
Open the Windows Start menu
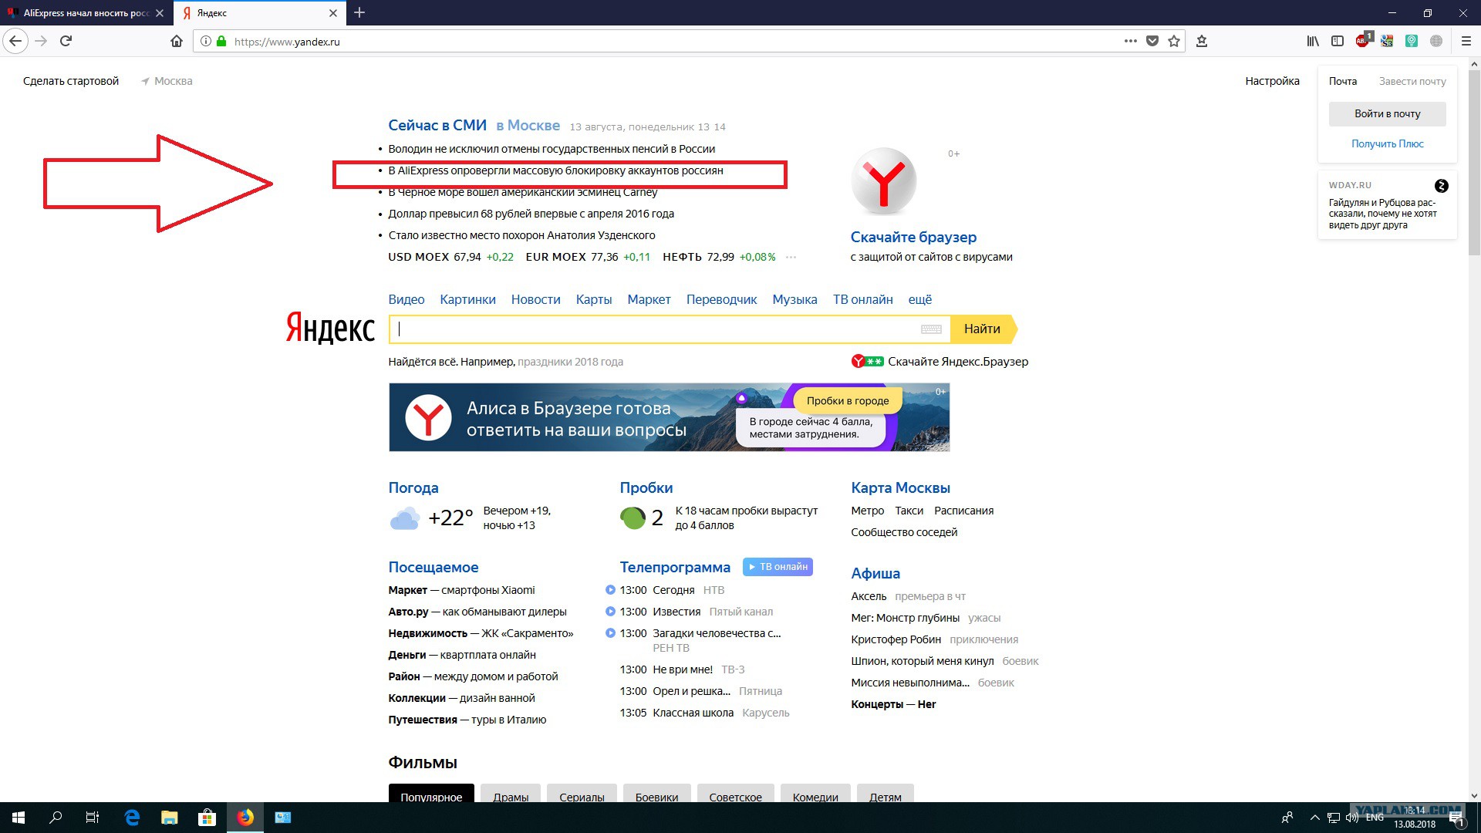pyautogui.click(x=19, y=818)
